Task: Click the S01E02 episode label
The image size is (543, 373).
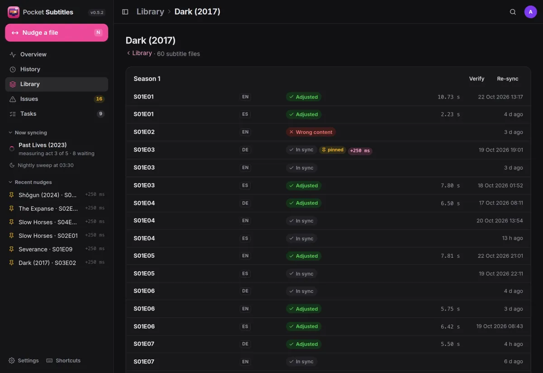Action: click(144, 132)
